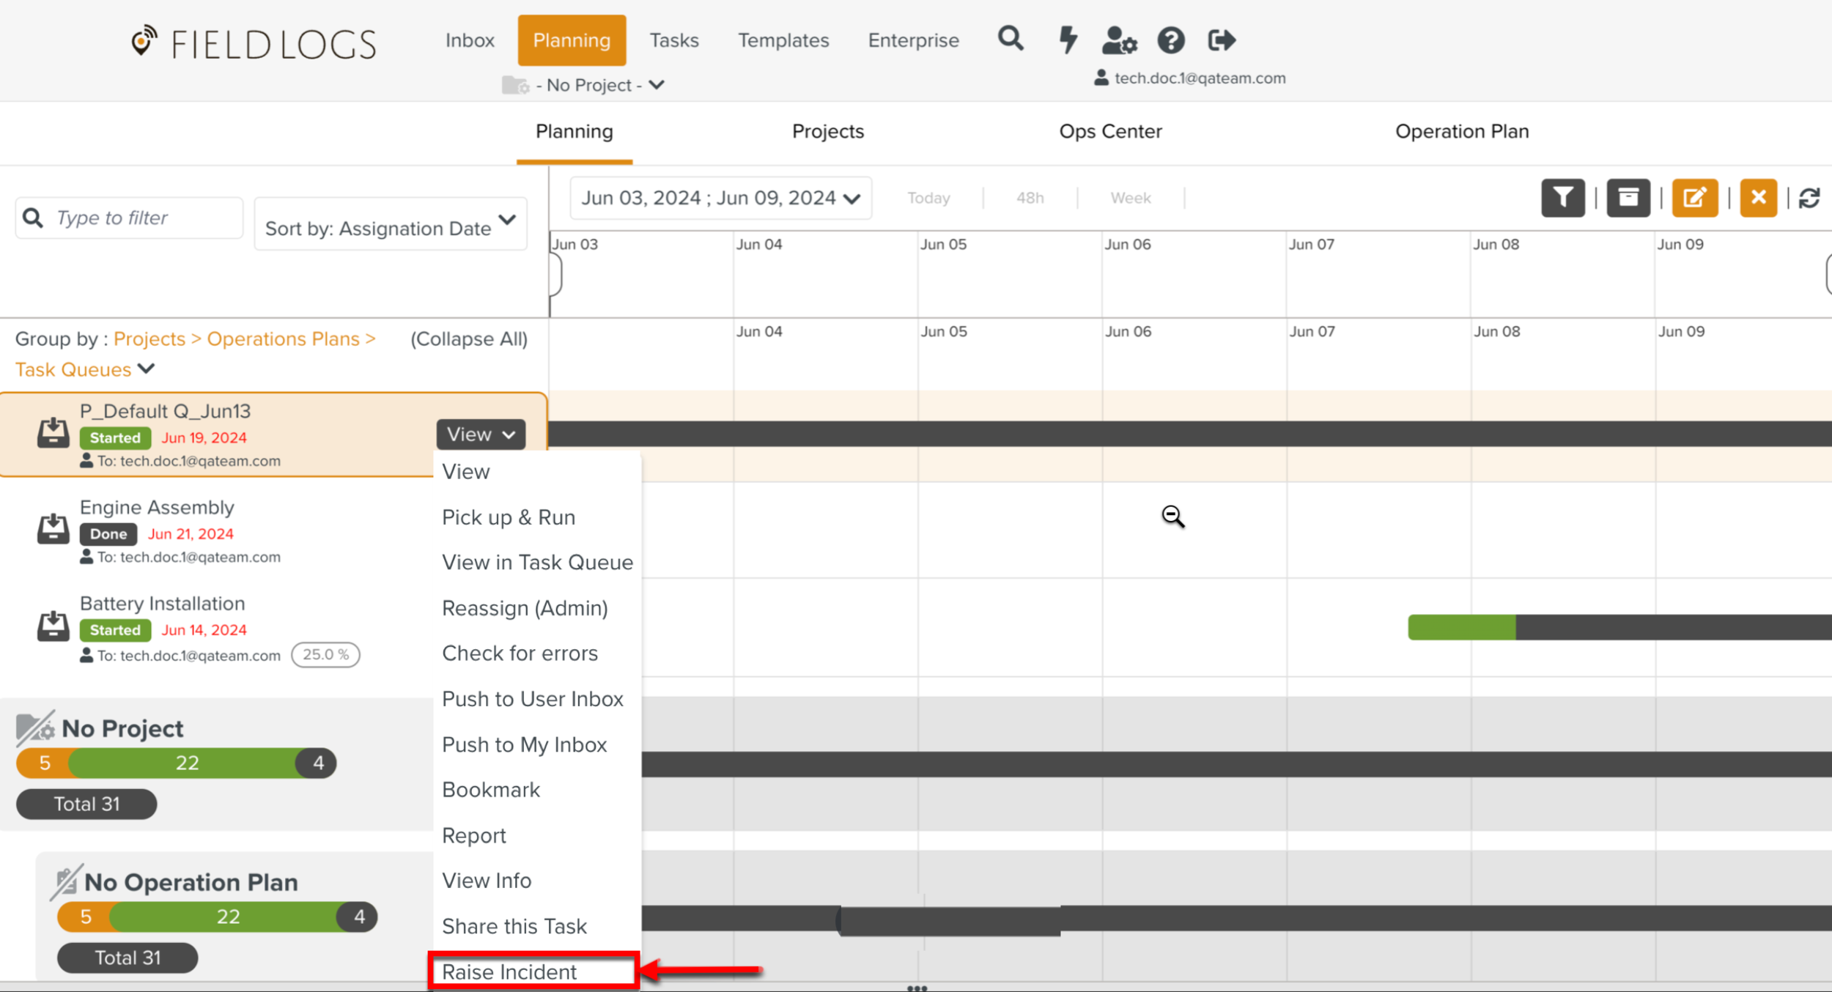Click the logout arrow icon

1222,40
